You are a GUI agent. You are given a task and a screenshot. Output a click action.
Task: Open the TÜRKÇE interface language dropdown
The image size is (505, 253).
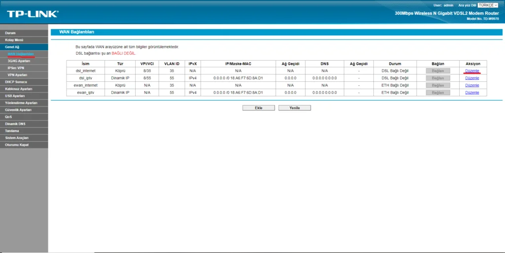pyautogui.click(x=488, y=5)
